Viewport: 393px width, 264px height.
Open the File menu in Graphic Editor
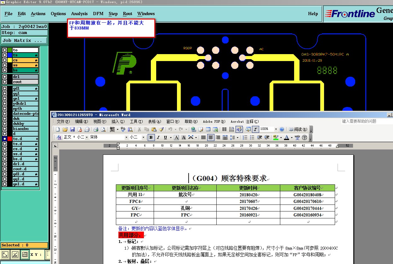[9, 14]
